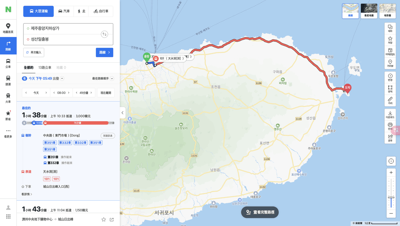Decrease the 49分鐘 minute value
The width and height of the screenshot is (400, 226).
tap(76, 93)
